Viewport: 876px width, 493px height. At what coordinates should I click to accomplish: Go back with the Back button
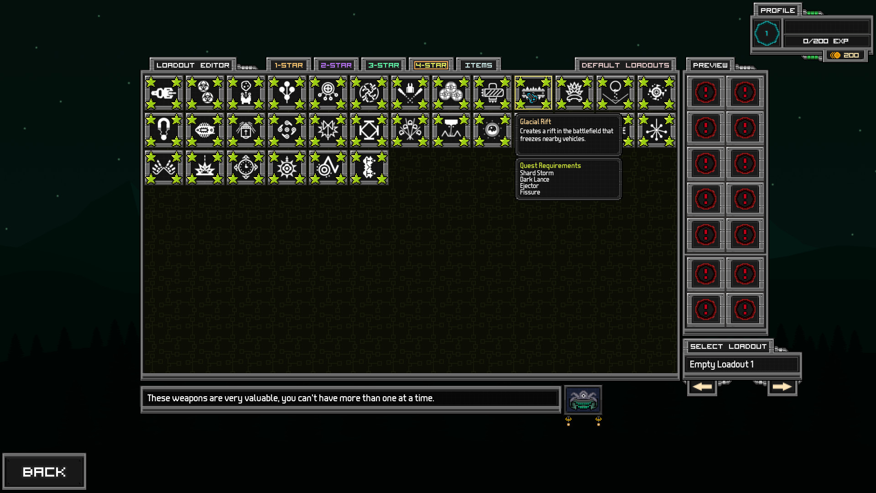(x=44, y=472)
